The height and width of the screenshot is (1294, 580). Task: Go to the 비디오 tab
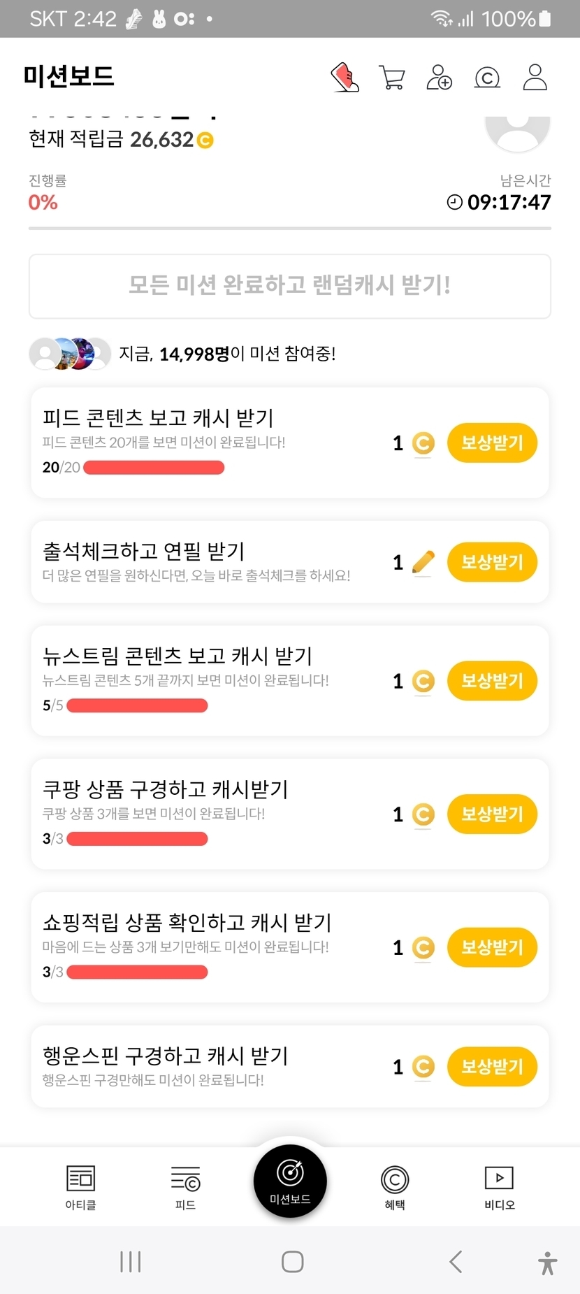pos(500,1186)
